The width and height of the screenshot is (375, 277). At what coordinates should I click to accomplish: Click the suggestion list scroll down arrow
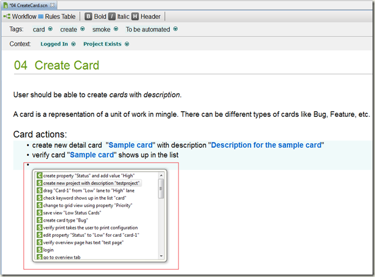pos(161,256)
